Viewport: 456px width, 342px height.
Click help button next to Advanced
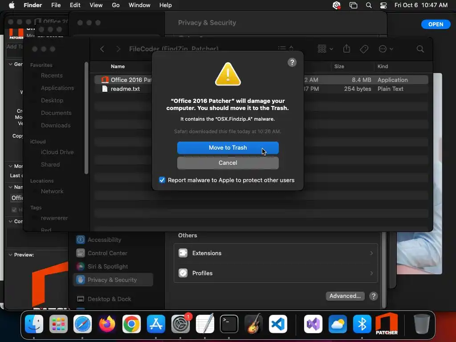(374, 296)
